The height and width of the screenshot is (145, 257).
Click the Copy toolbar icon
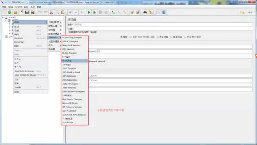coord(57,12)
